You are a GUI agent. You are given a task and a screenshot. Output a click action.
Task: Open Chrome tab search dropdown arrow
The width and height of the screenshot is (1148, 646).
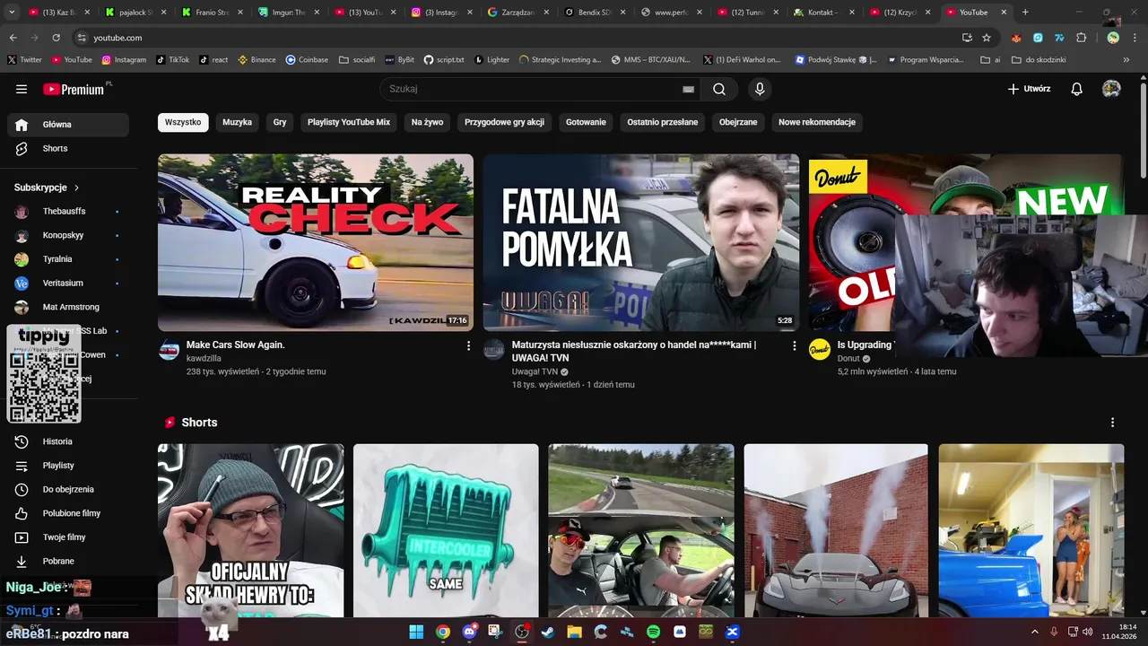point(11,13)
